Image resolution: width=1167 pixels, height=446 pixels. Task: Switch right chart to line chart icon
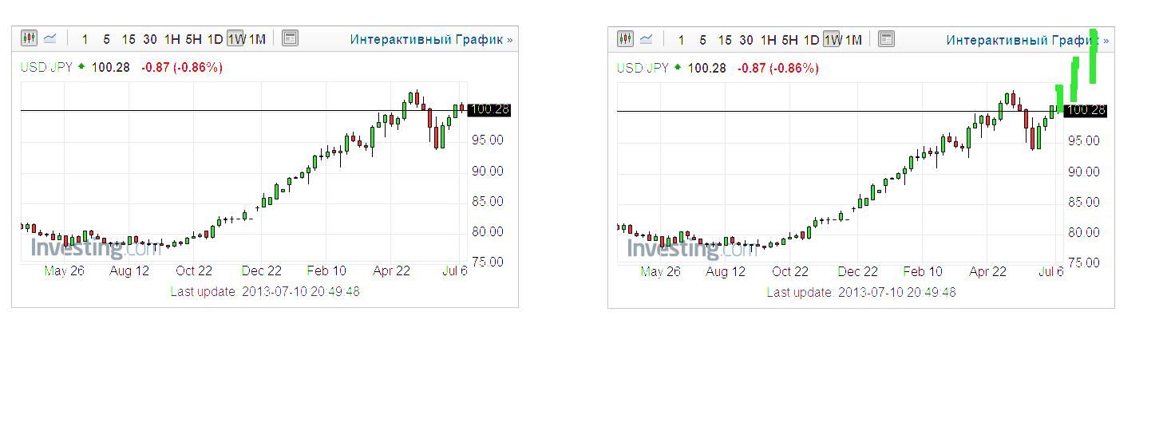click(x=647, y=38)
